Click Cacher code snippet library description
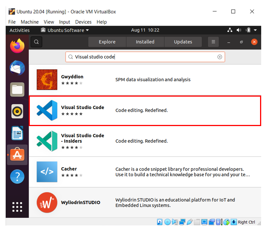Screen dimensions: 271x234 coord(183,172)
